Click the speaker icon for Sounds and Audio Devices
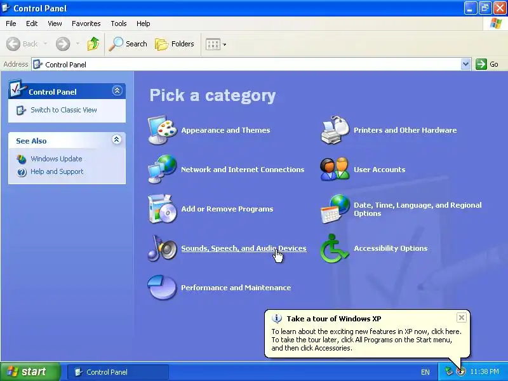Image resolution: width=508 pixels, height=381 pixels. coord(163,248)
